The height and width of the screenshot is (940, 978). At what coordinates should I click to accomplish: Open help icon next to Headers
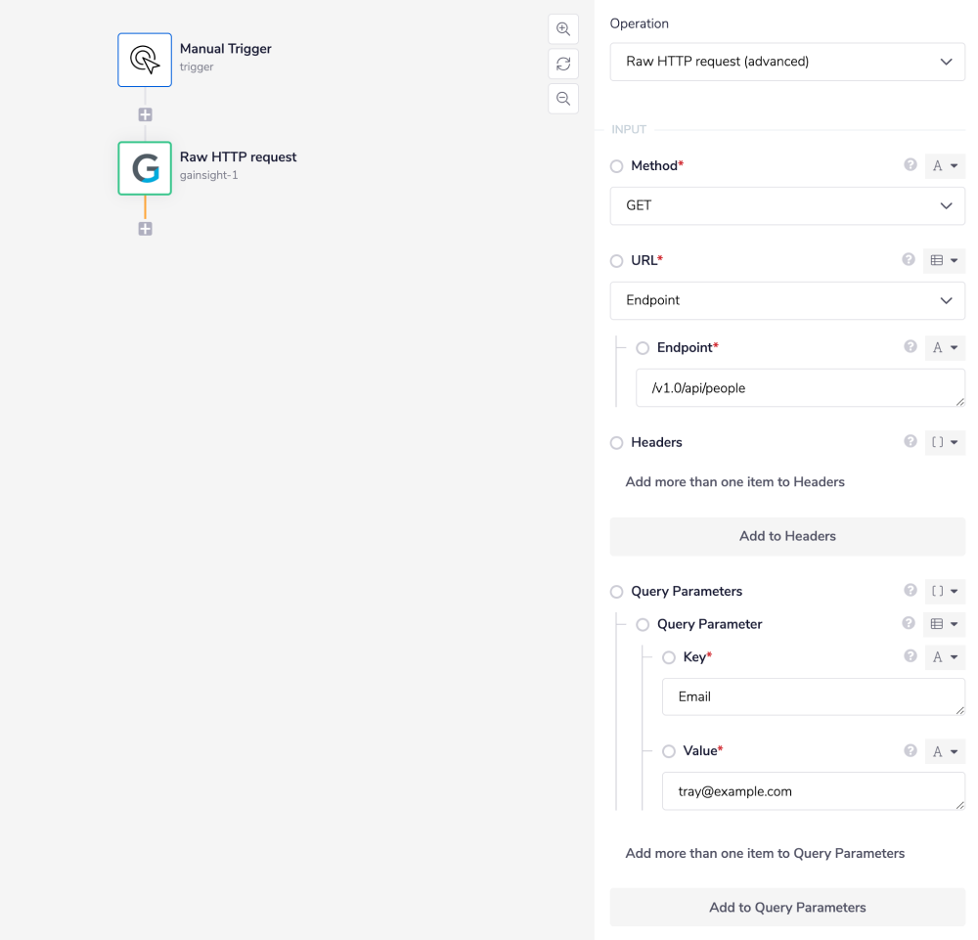coord(911,442)
